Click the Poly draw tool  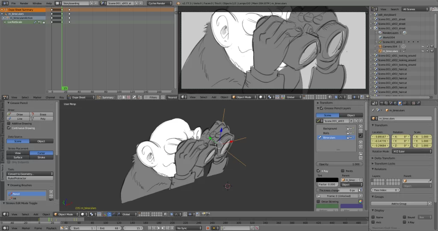pos(41,119)
